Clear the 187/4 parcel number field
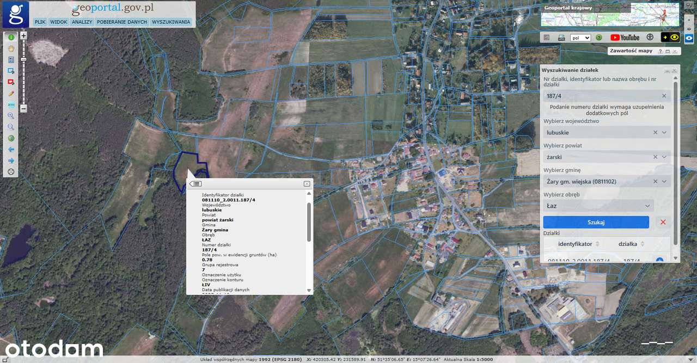 click(x=664, y=96)
